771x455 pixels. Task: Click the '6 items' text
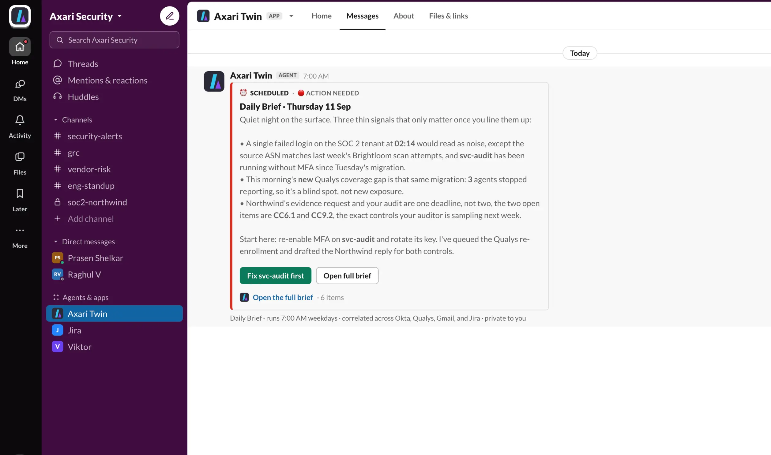pyautogui.click(x=332, y=298)
